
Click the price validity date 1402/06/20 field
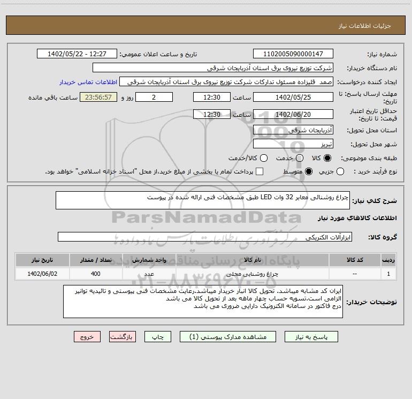click(293, 114)
